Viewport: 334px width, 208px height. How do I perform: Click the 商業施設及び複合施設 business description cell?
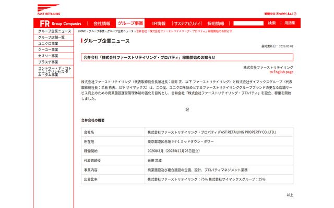pos(219,170)
